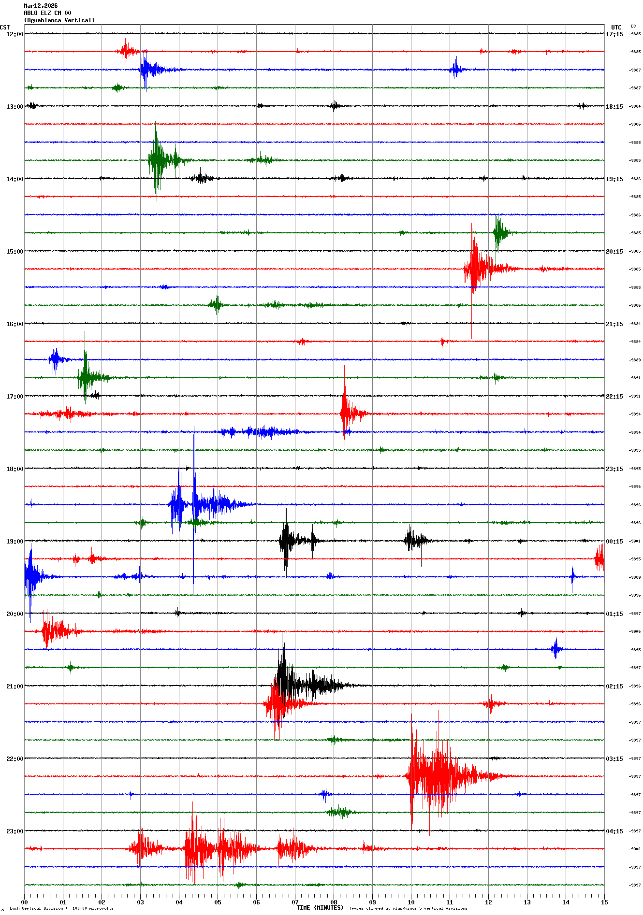
Task: Click the traces clipped footnote text
Action: pos(408,908)
